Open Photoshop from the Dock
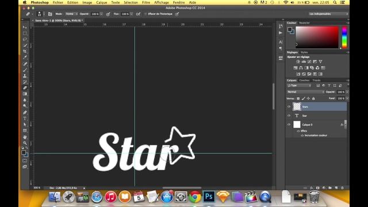The width and height of the screenshot is (368, 207). [x=209, y=197]
